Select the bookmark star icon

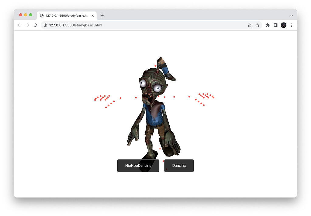[x=258, y=25]
